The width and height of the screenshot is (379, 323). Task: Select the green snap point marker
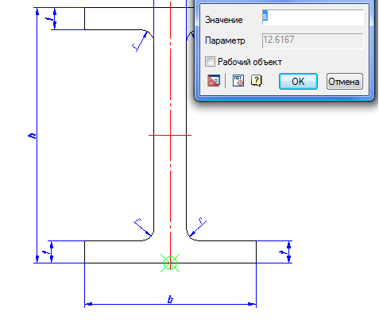(x=170, y=263)
